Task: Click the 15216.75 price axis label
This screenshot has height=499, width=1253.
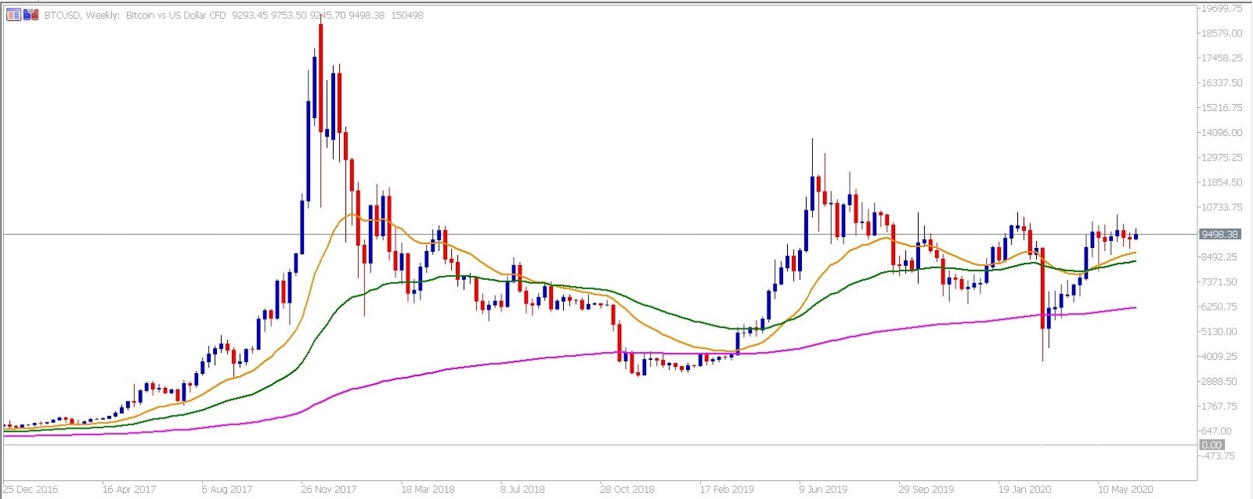Action: point(1221,108)
